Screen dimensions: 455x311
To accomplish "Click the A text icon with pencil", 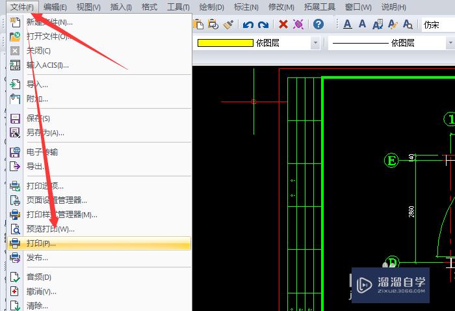I will click(x=393, y=24).
